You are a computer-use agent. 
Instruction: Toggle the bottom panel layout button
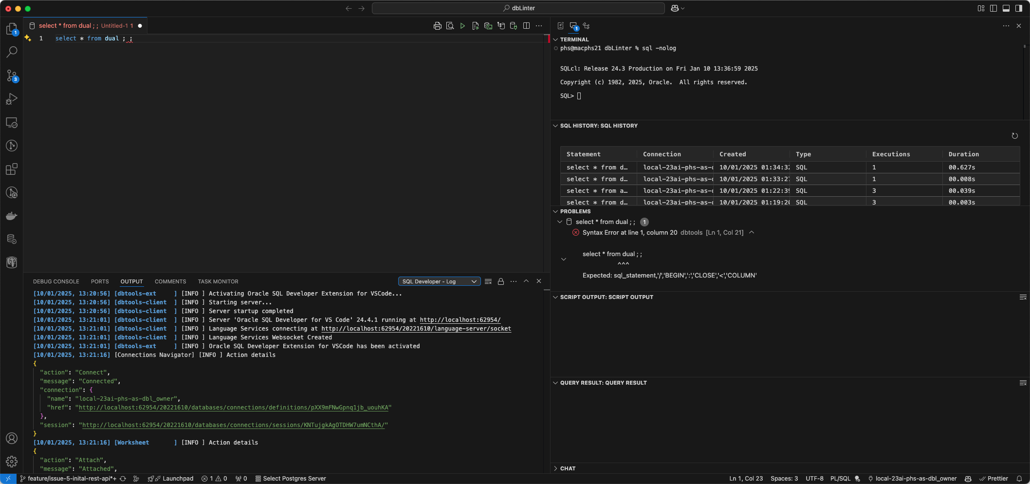point(1006,8)
